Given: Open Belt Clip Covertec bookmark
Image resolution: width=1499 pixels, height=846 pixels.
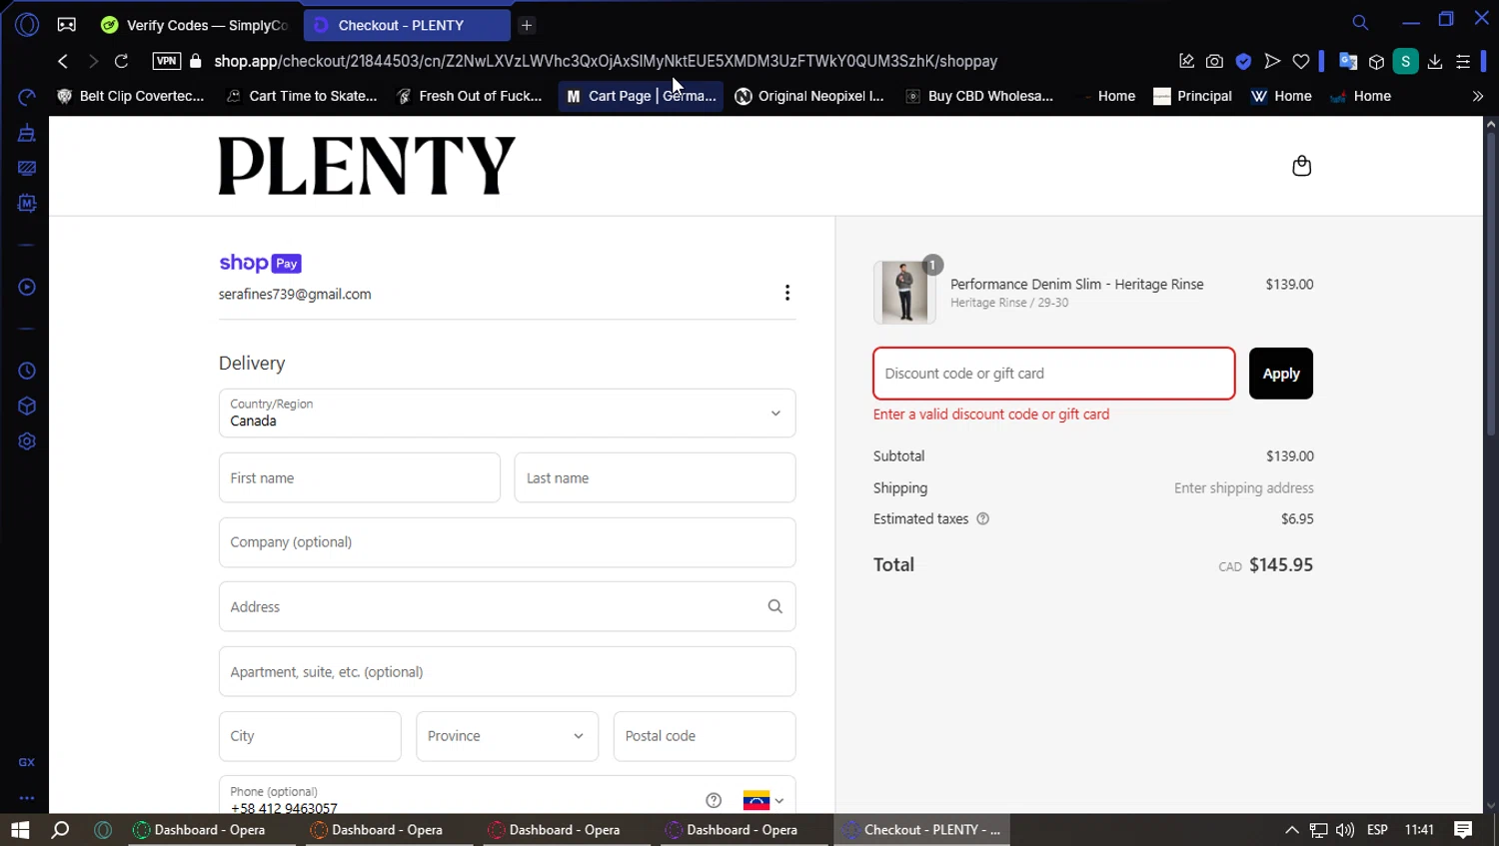Looking at the screenshot, I should [x=131, y=96].
